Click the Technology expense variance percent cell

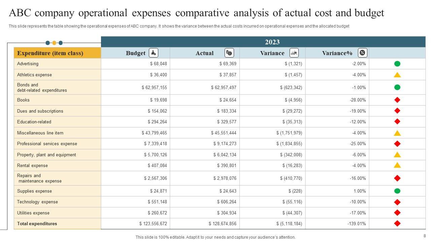[358, 202]
